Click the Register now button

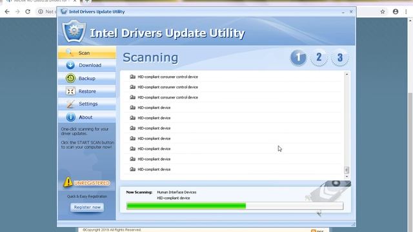coord(87,208)
